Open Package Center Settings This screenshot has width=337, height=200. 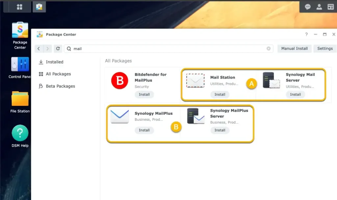(325, 49)
